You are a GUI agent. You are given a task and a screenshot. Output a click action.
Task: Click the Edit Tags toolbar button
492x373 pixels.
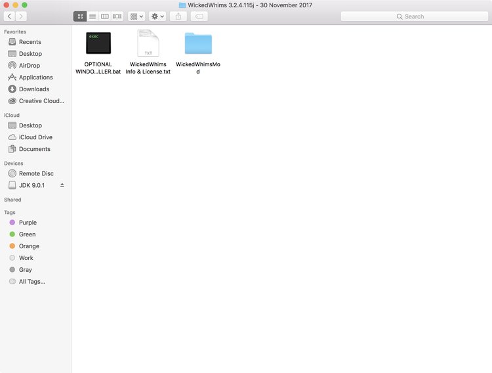coord(199,16)
